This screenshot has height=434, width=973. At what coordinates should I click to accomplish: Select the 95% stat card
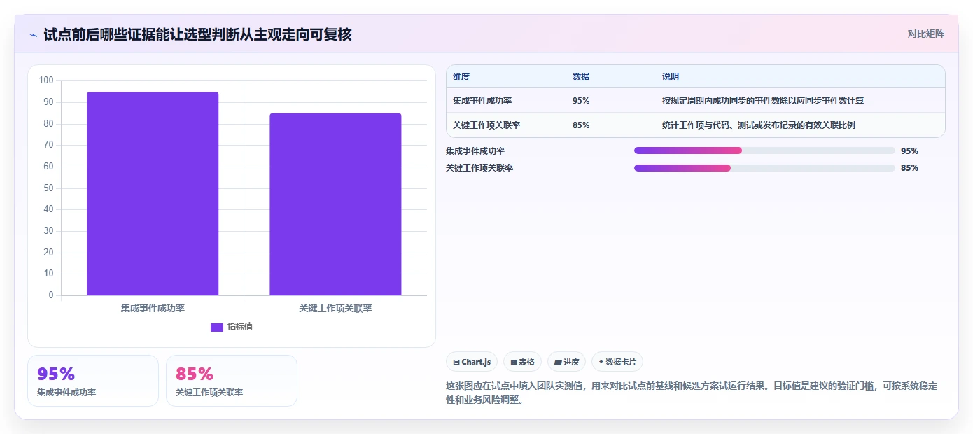click(x=93, y=381)
